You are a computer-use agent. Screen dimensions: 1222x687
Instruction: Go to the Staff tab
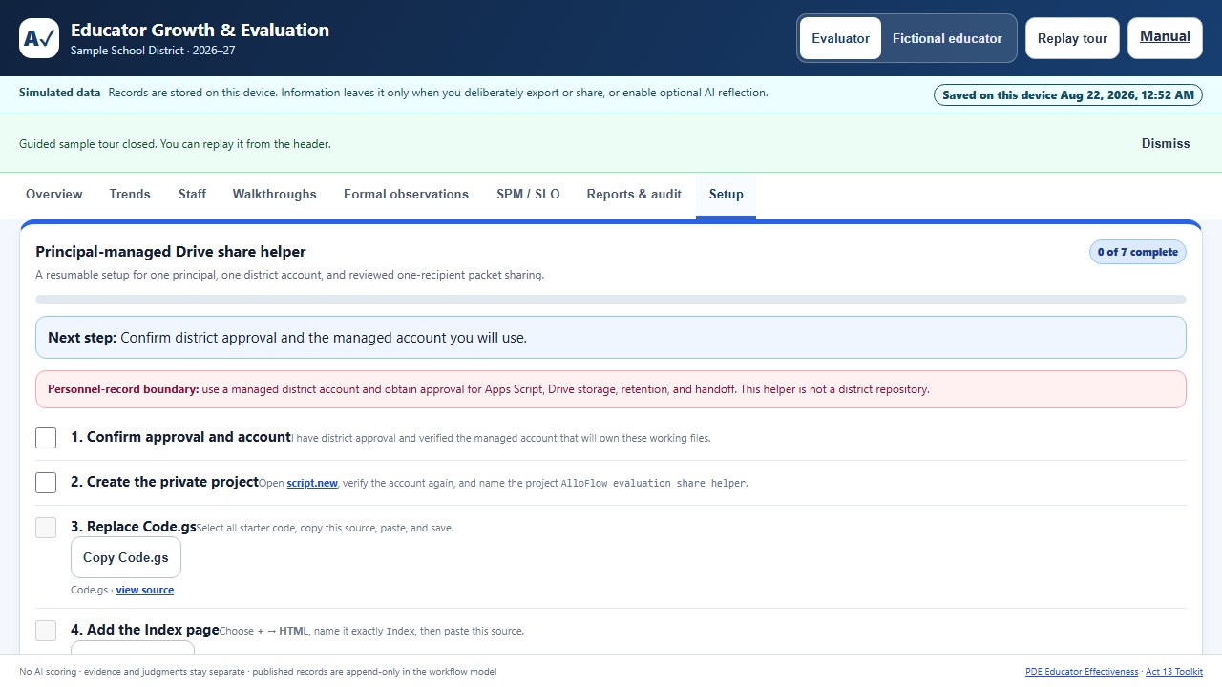pyautogui.click(x=192, y=194)
